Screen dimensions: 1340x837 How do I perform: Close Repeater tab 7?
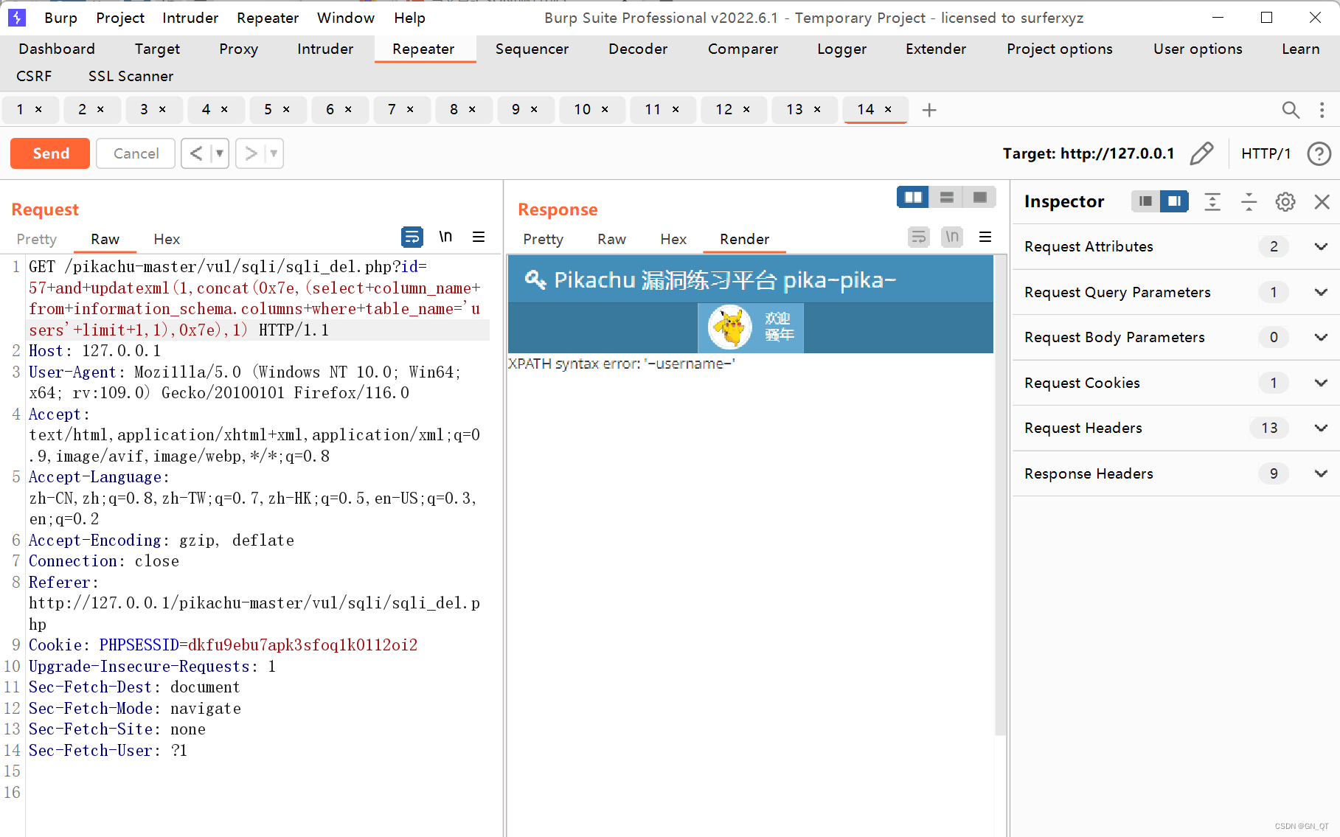pos(410,109)
